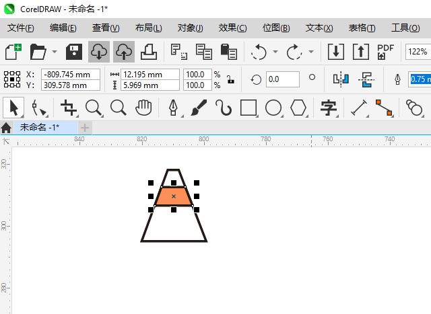This screenshot has height=314, width=431.
Task: Click the Y position field
Action: point(71,85)
